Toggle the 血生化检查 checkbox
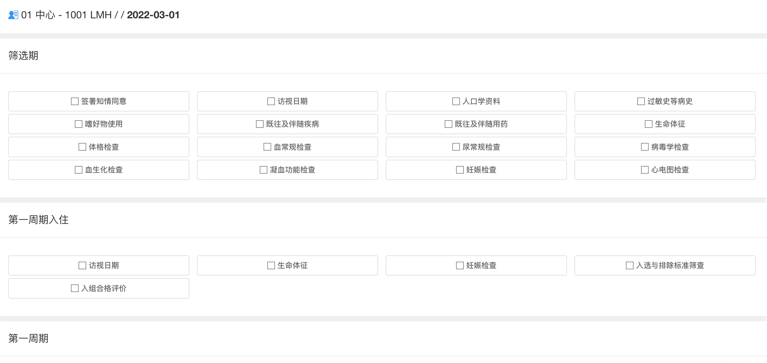 pyautogui.click(x=78, y=170)
